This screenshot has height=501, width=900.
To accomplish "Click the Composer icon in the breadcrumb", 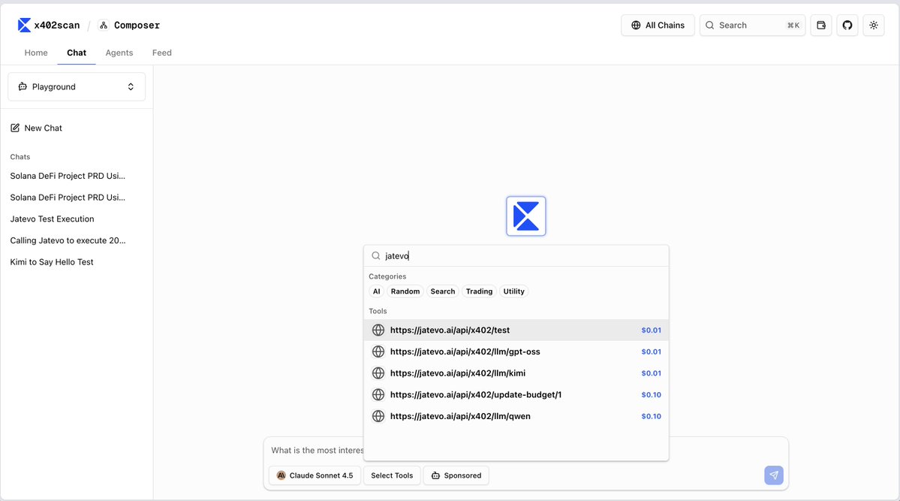I will pos(104,26).
